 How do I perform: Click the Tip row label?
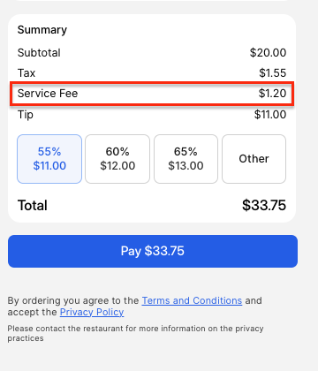click(x=26, y=115)
